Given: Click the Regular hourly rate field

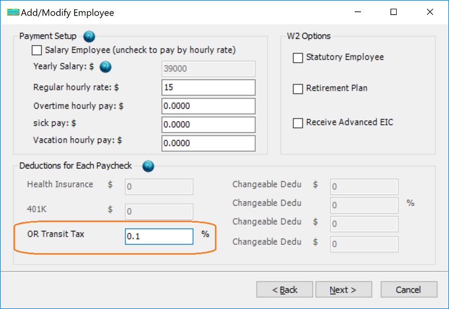Looking at the screenshot, I should (208, 87).
